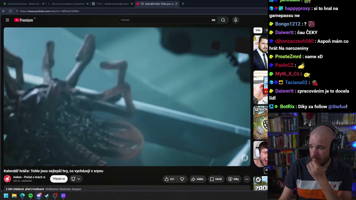
Task: Open the headphones guy video thumbnail
Action: (261, 154)
